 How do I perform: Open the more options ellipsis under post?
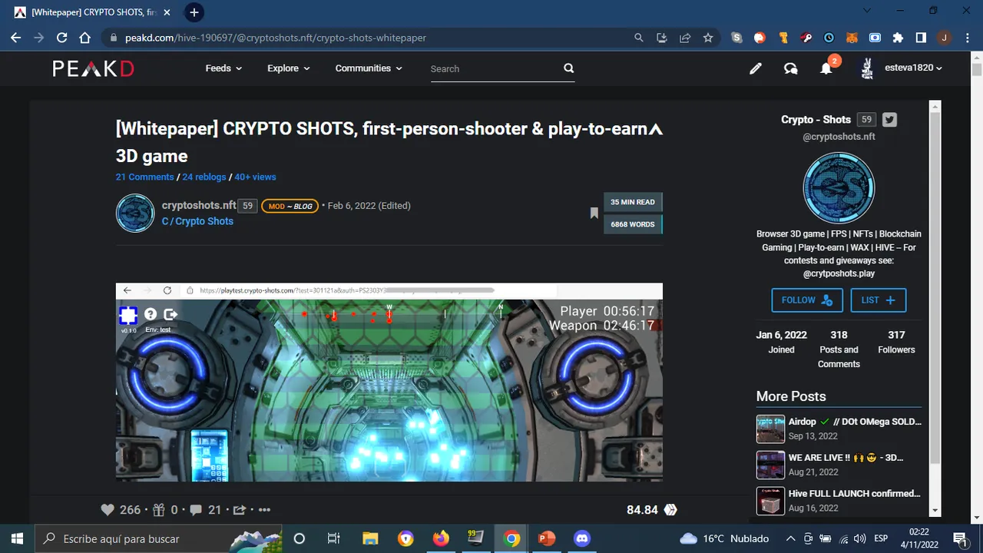pos(264,509)
